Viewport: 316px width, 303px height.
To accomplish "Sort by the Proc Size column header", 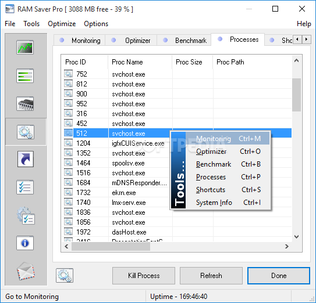I will (193, 62).
